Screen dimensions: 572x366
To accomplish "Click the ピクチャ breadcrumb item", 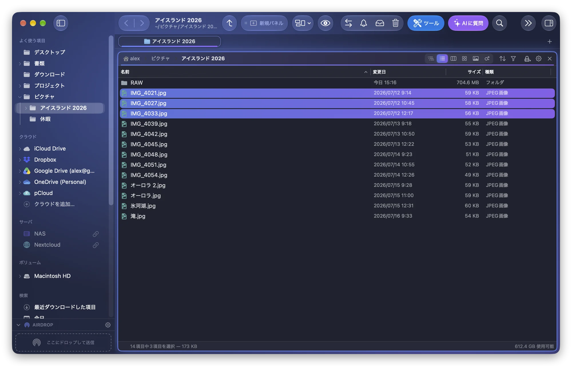I will 160,59.
